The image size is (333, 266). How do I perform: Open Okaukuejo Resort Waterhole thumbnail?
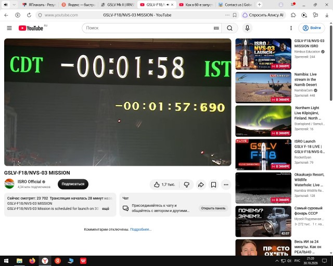[x=263, y=188]
